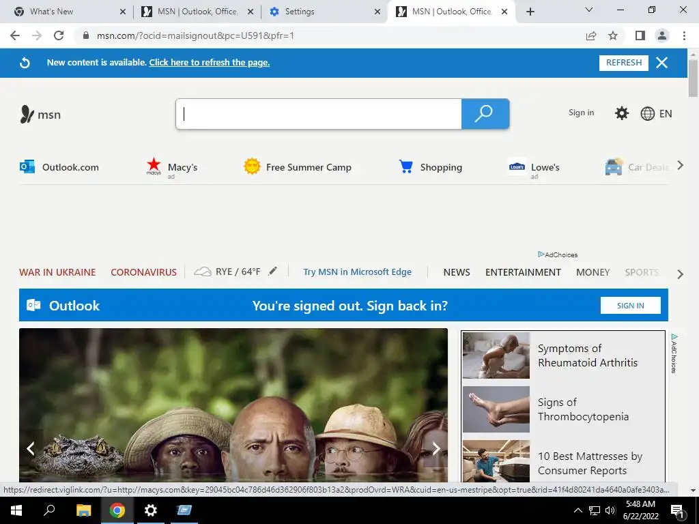Close the What's New tab
The width and height of the screenshot is (699, 524).
pyautogui.click(x=123, y=12)
